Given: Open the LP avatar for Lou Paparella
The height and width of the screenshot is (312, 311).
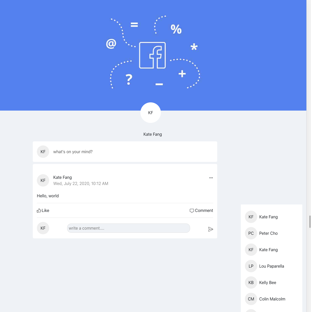Looking at the screenshot, I should pyautogui.click(x=251, y=266).
